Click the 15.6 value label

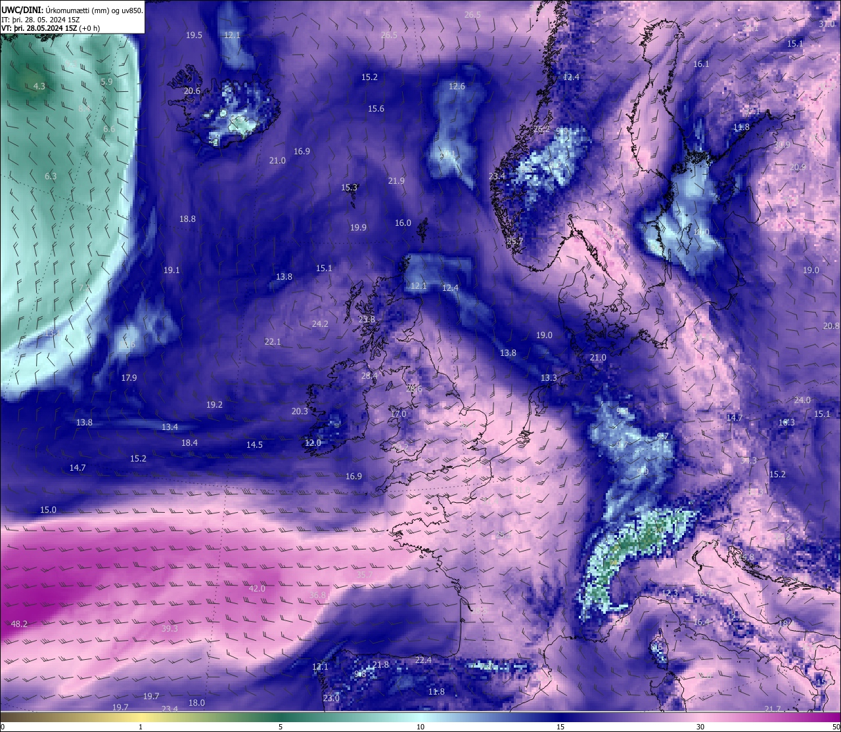point(376,109)
